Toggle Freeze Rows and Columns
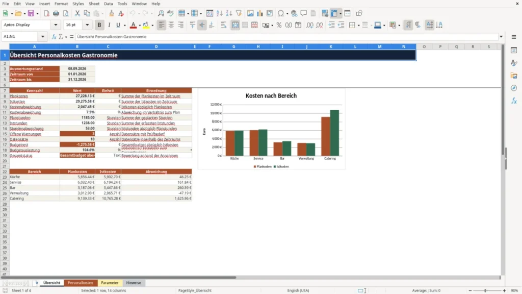522x294 pixels. (x=334, y=13)
